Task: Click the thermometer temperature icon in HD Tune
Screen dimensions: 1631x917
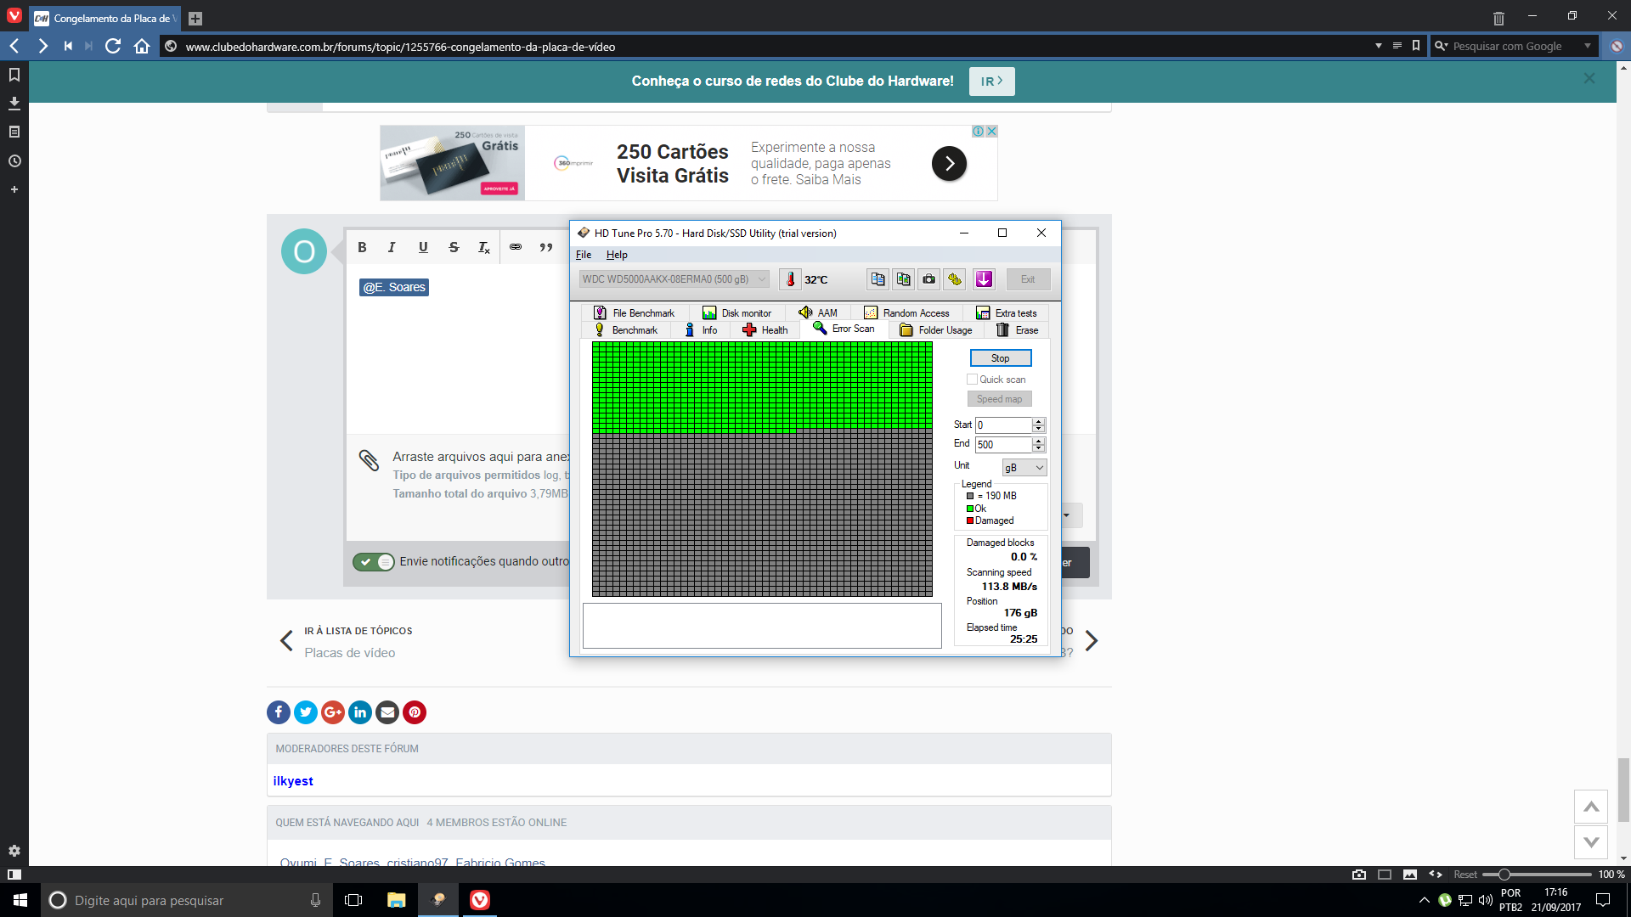Action: click(x=790, y=279)
